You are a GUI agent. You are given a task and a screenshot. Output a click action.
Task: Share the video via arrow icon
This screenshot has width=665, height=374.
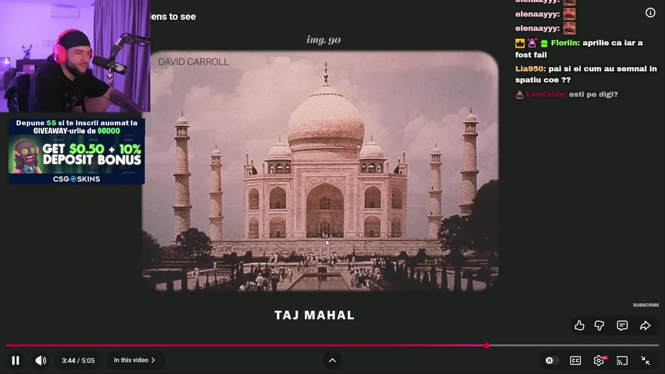(645, 326)
